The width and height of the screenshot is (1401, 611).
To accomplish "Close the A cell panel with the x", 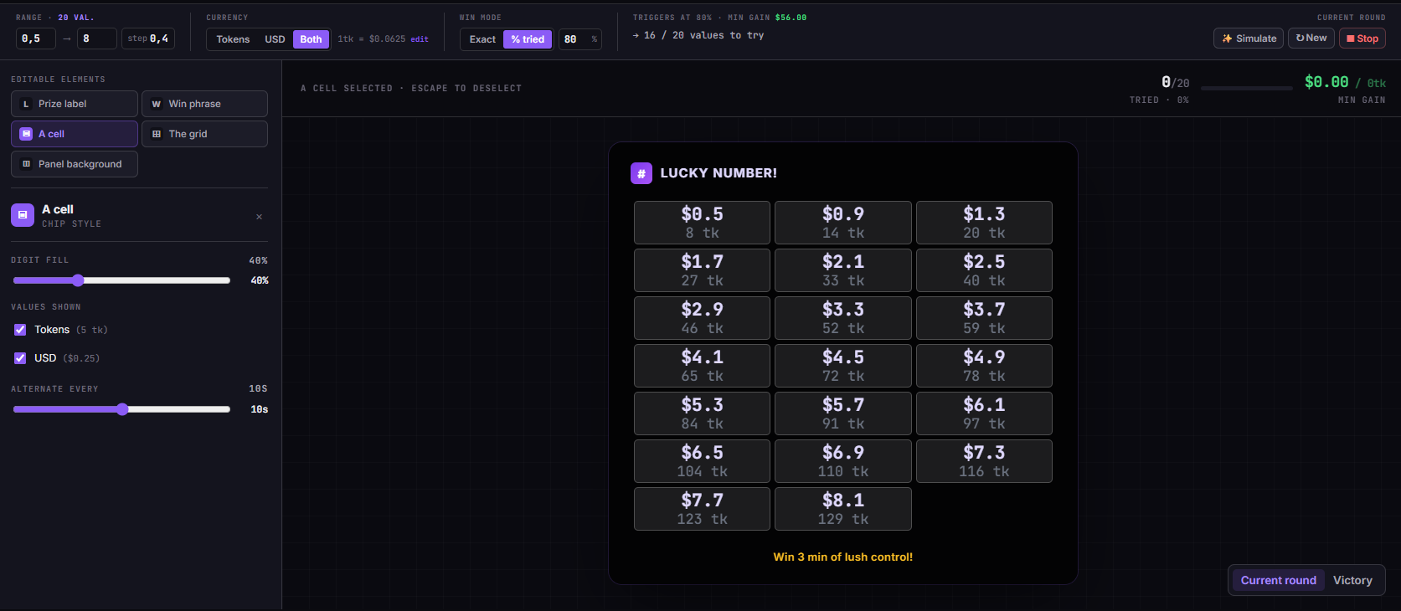I will [260, 217].
